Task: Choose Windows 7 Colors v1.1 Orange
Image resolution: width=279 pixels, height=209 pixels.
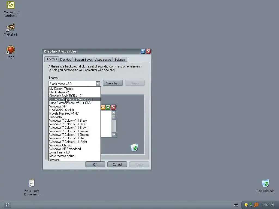Action: 75,135
